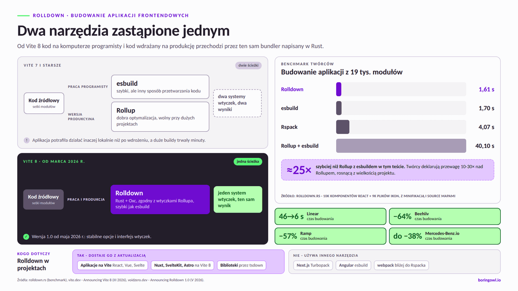Click the purple Rolldown box in Vite 8 panel
Image resolution: width=518 pixels, height=291 pixels.
click(x=160, y=200)
